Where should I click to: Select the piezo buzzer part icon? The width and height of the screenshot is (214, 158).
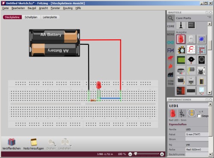tap(191, 60)
